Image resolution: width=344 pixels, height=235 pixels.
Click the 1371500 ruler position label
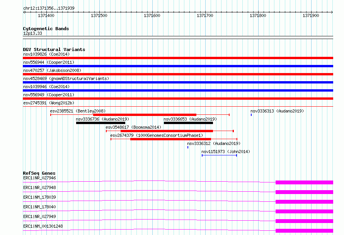pos(99,15)
